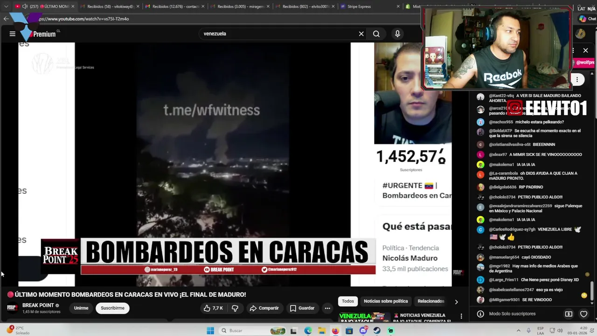Open Super Chat purchase icon
The height and width of the screenshot is (336, 597).
[x=569, y=314]
